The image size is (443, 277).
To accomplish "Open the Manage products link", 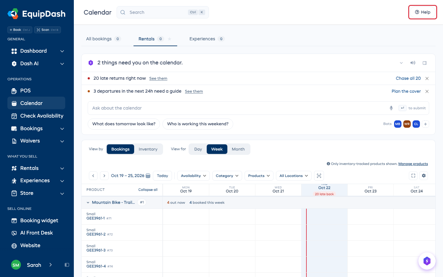I will tap(413, 164).
